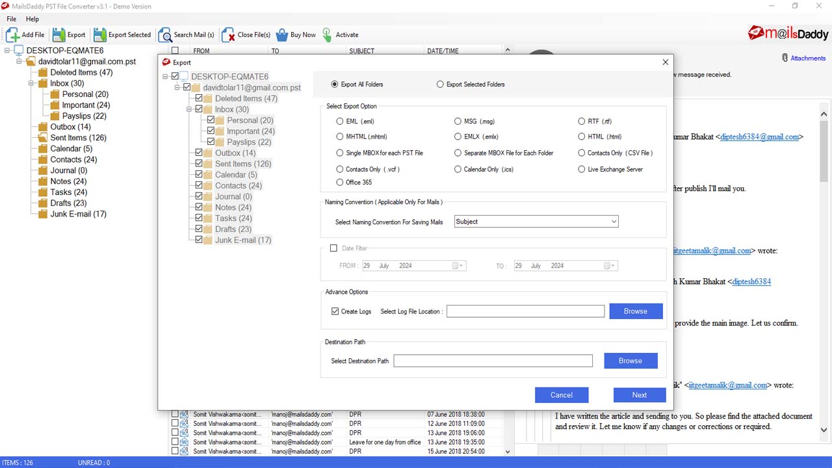
Task: Open Drafts (23) folder in main tree
Action: [x=69, y=203]
